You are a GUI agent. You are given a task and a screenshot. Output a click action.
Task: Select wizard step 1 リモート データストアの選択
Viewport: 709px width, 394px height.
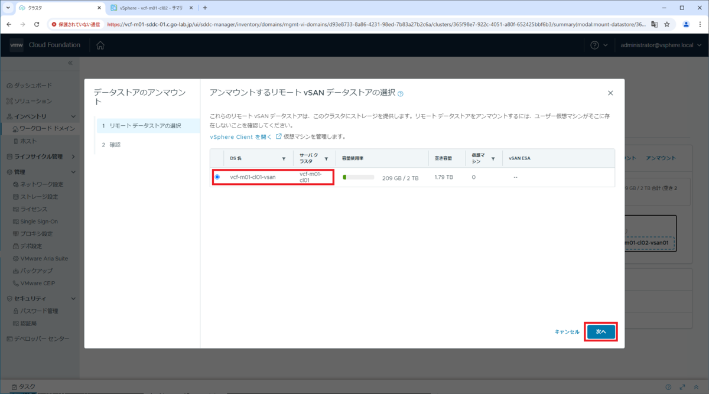[148, 126]
